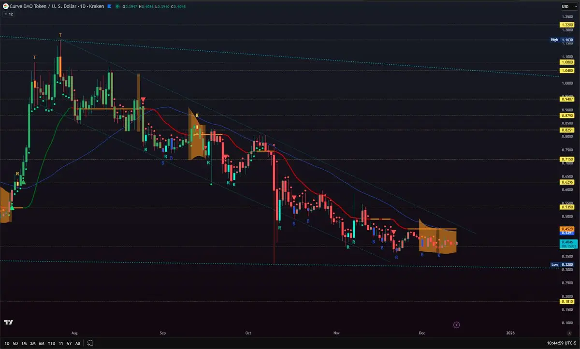Viewport: 580px width, 349px height.
Task: Click the Low 0.3200 price label
Action: click(562, 265)
